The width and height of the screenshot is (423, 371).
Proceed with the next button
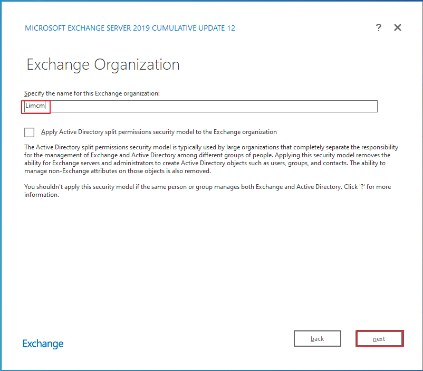[x=379, y=339]
